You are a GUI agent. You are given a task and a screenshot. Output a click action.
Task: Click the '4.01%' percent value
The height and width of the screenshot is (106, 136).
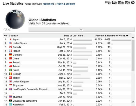[99, 43]
